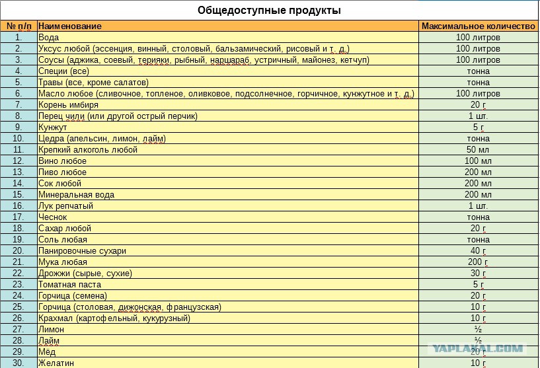Image resolution: width=540 pixels, height=368 pixels.
Task: Select row number '25.'
Action: (x=19, y=307)
